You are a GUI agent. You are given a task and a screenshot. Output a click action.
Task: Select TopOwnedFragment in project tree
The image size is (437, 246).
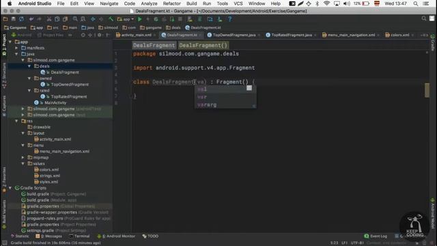coord(70,85)
